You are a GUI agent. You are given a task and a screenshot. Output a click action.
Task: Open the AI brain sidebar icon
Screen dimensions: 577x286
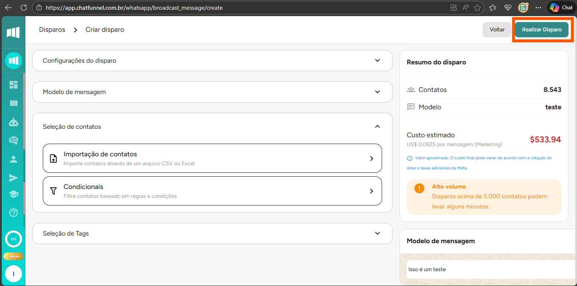tap(14, 140)
